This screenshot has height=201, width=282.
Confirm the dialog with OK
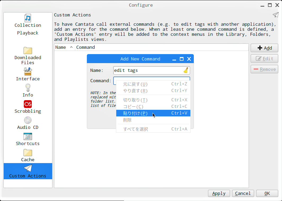267,193
